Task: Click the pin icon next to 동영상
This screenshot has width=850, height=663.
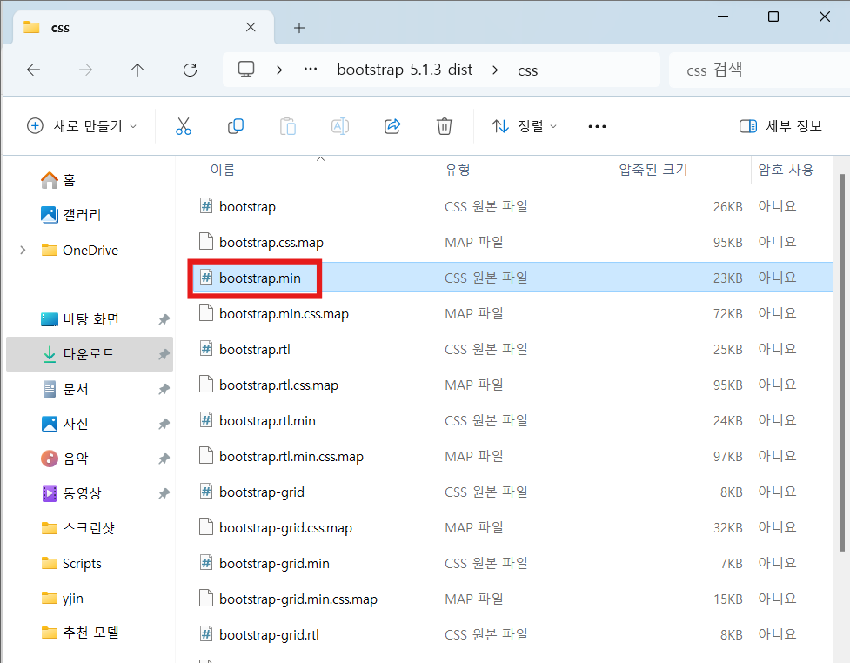Action: coord(164,493)
